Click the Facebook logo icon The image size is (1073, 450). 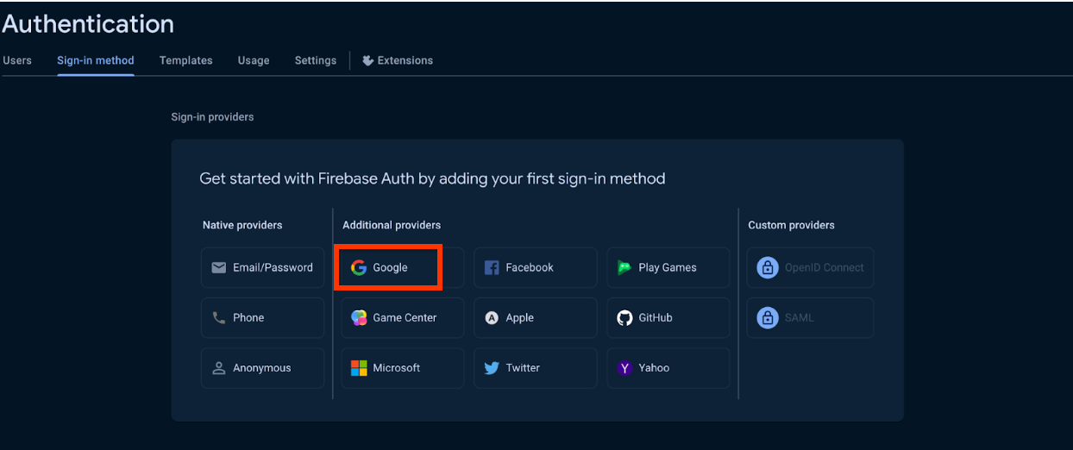click(492, 268)
